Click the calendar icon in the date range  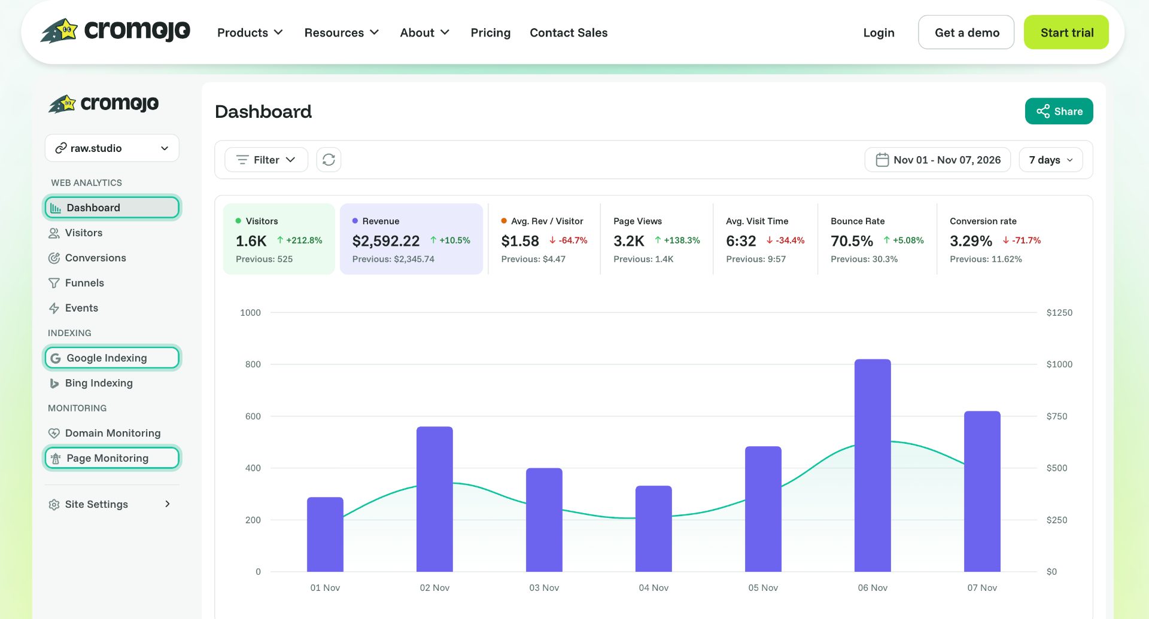(882, 160)
